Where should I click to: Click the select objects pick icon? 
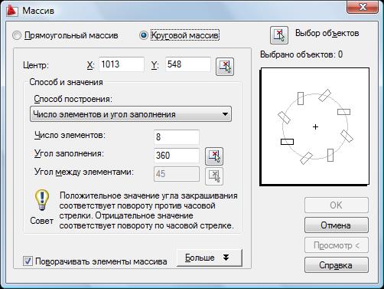(279, 35)
